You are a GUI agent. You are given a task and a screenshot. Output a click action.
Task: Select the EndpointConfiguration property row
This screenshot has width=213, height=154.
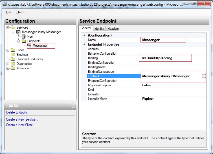coord(146,81)
